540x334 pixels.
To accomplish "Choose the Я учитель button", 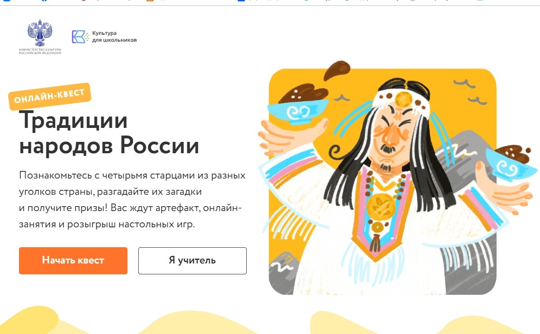I will click(192, 261).
